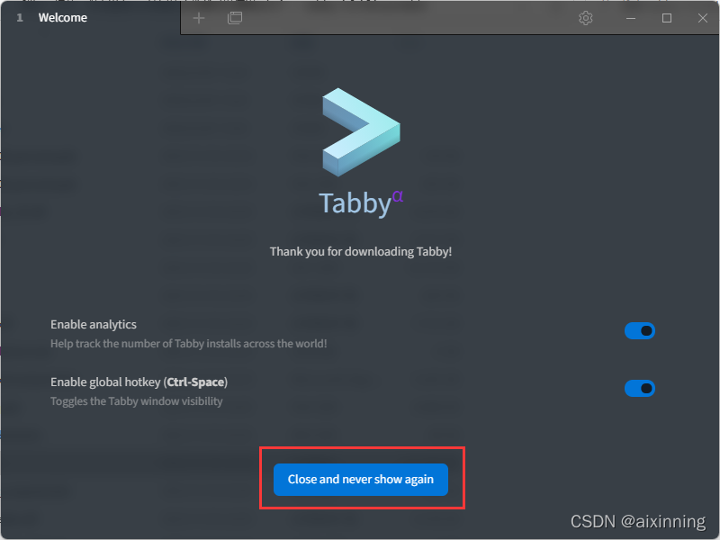The height and width of the screenshot is (540, 720).
Task: Click the Enable global hotkey label
Action: (139, 382)
